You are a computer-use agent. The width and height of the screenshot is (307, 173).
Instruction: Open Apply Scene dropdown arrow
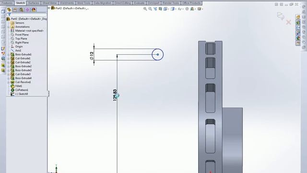click(x=195, y=9)
